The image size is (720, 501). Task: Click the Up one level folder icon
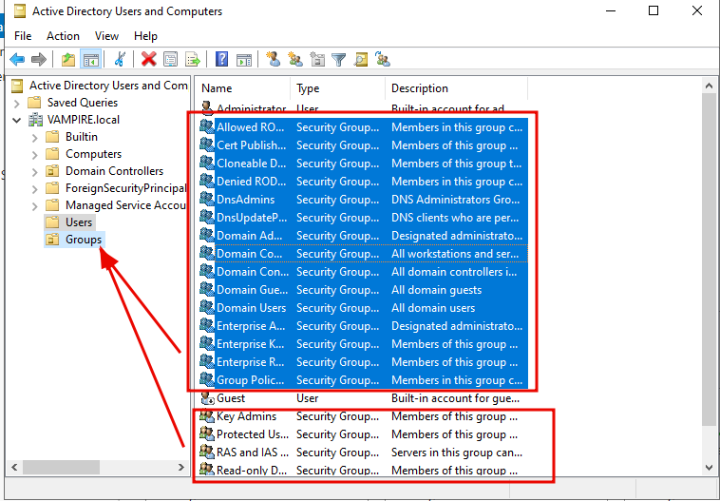[x=68, y=59]
